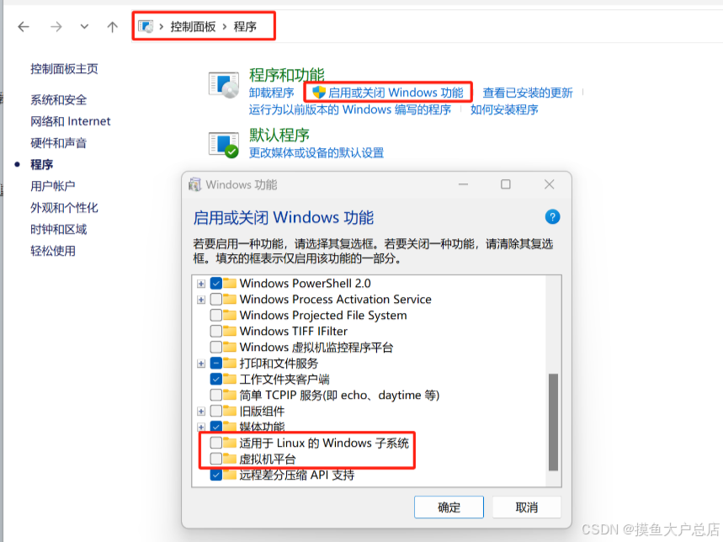The width and height of the screenshot is (723, 542).
Task: Expand Windows Process Activation Service node
Action: (x=201, y=300)
